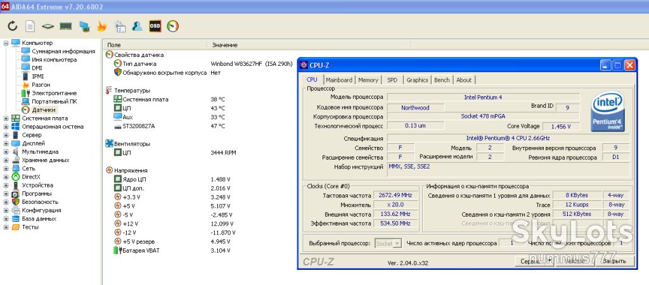Click the memory module icon in toolbar
Viewport: 649px width, 285px height.
pos(66,26)
